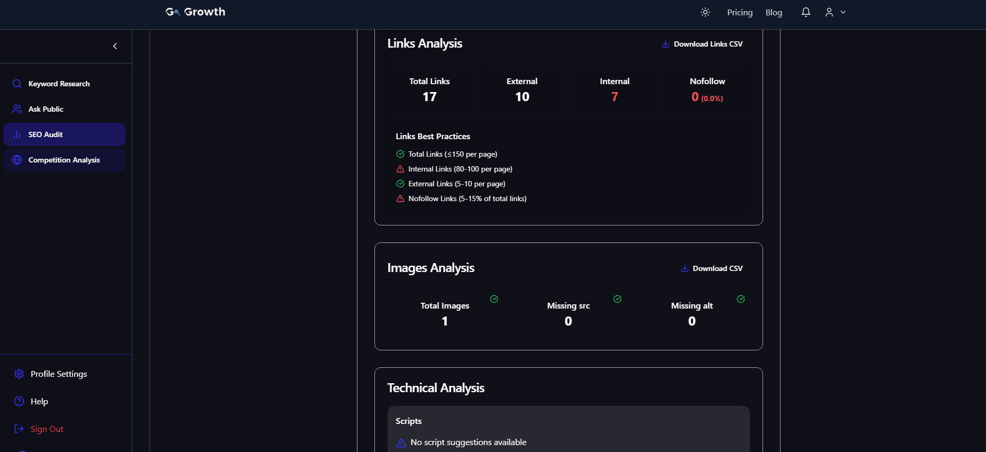Click the Scripts section label
The image size is (986, 452).
tap(408, 421)
